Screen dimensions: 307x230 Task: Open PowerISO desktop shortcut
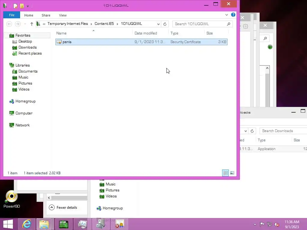point(12,199)
